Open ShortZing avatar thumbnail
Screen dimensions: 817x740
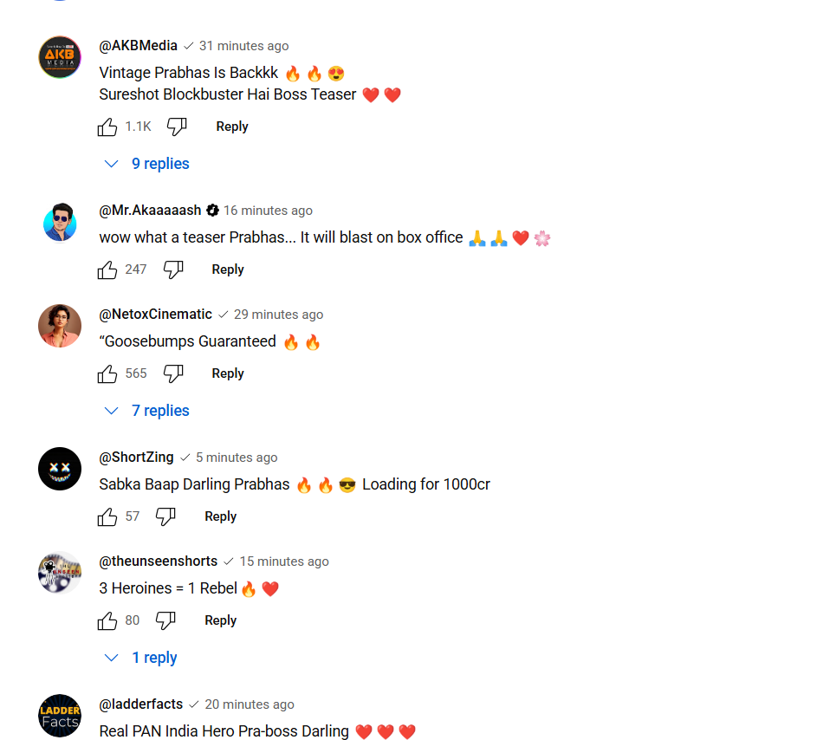(x=60, y=469)
